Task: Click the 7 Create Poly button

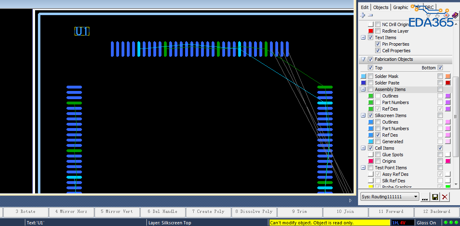Action: point(208,212)
